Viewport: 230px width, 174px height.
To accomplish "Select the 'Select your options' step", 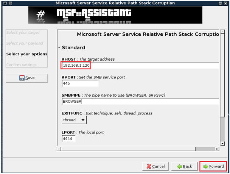I will [x=27, y=54].
